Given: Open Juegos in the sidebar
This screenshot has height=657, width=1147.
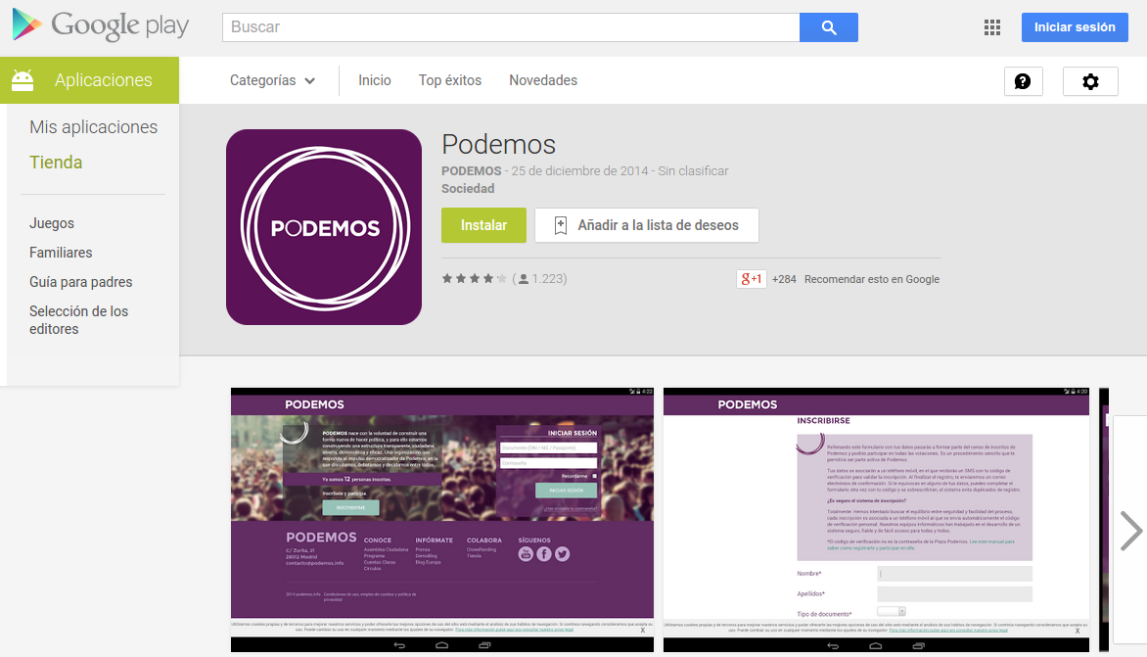Looking at the screenshot, I should click(x=51, y=223).
